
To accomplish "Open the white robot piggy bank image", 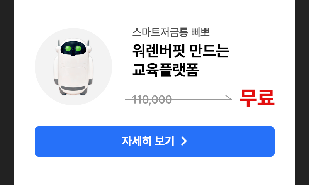I will click(x=73, y=66).
